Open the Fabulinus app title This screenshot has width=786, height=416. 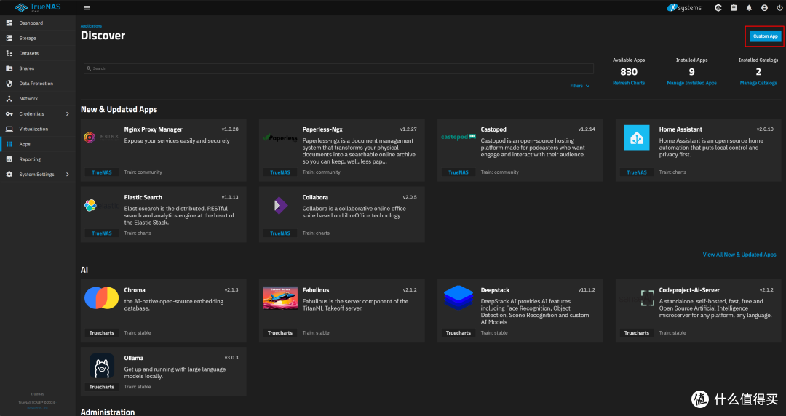click(x=316, y=290)
